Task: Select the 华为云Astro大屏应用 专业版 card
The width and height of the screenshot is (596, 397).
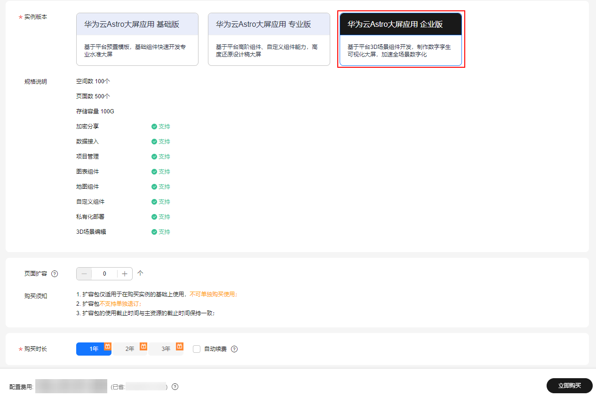Action: [269, 39]
